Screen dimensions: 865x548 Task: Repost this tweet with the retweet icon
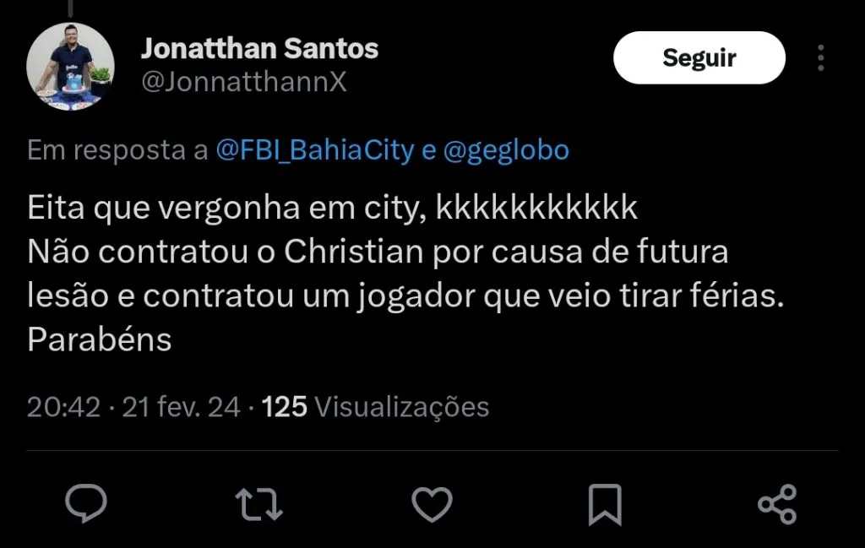[258, 503]
